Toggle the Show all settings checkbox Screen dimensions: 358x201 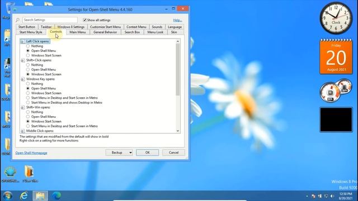click(x=84, y=20)
